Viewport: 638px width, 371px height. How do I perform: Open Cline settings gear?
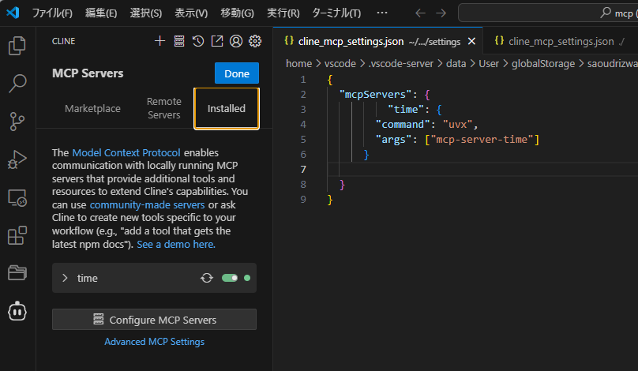[x=255, y=41]
